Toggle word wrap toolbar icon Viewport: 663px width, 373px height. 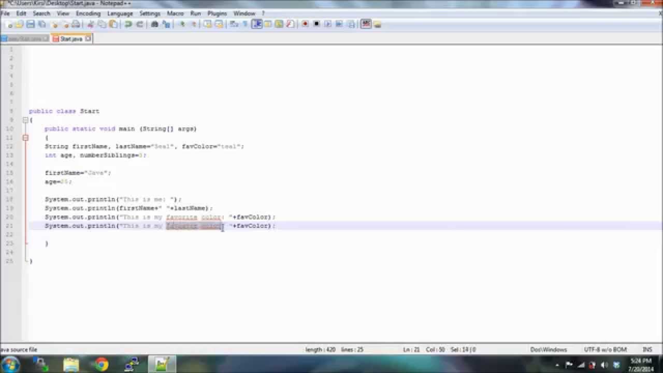point(234,24)
